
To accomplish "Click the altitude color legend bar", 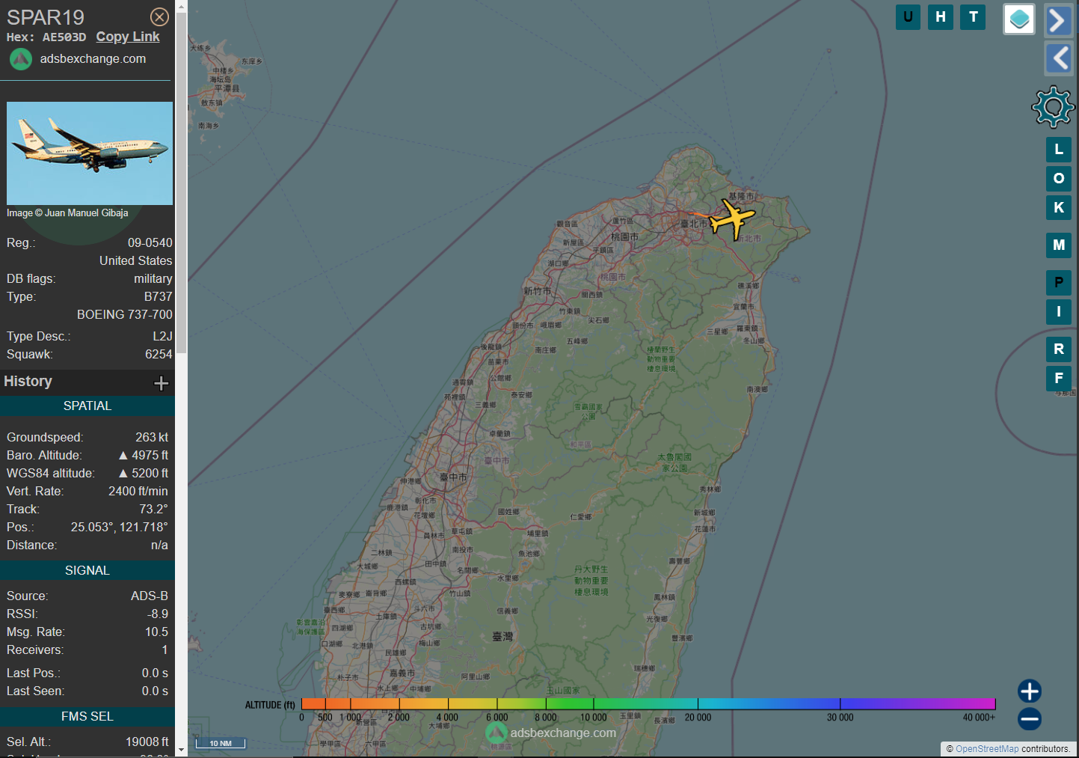I will click(648, 703).
